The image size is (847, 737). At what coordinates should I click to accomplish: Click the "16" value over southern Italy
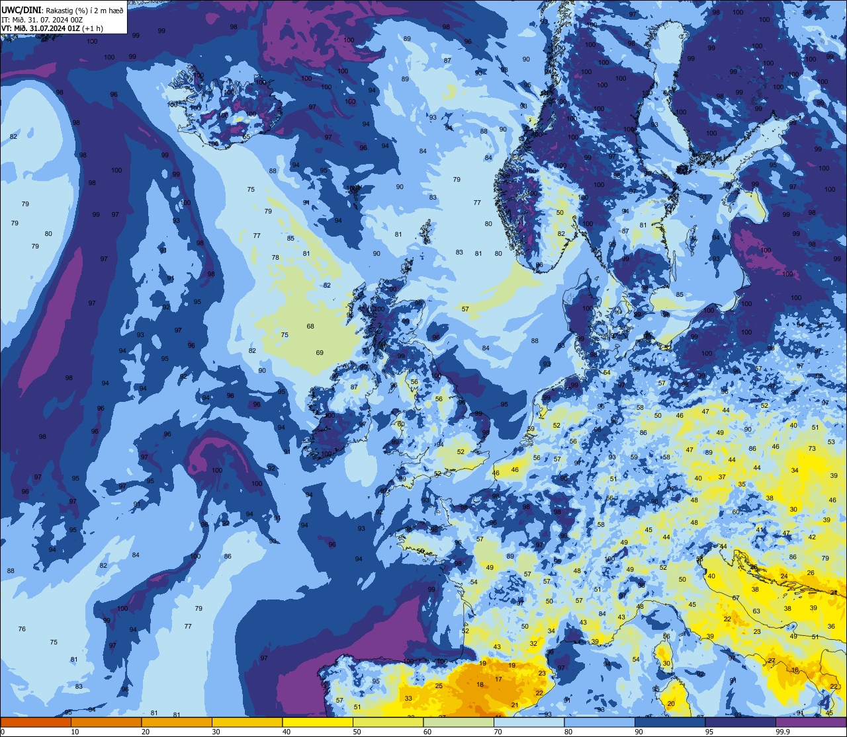pos(795,670)
